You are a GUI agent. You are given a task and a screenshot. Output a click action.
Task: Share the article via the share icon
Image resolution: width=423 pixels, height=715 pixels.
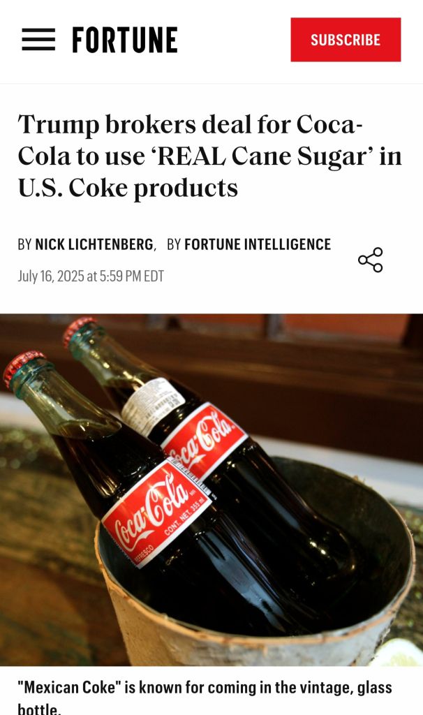click(370, 260)
